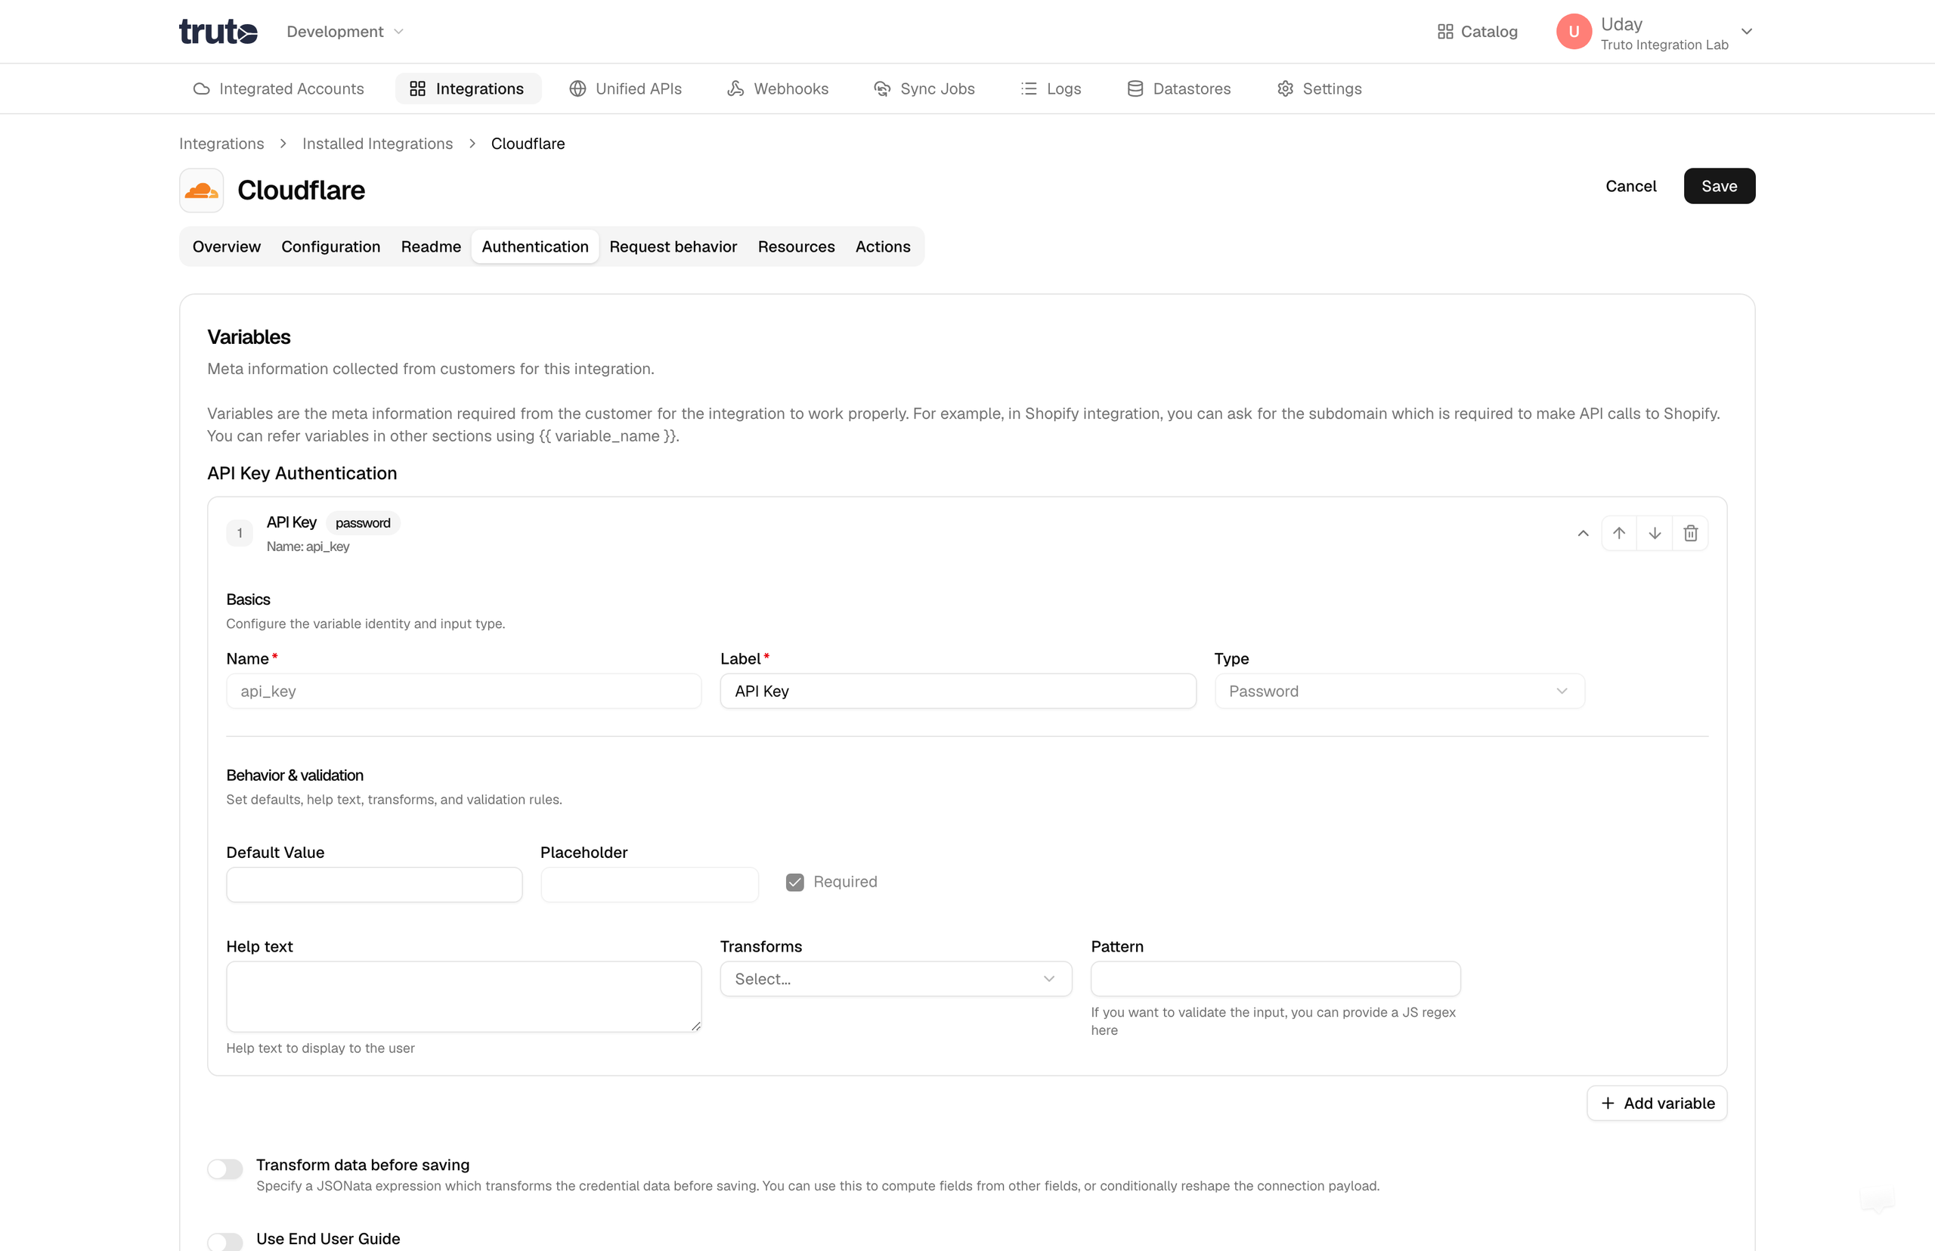Edit the Label field API Key

(x=958, y=692)
